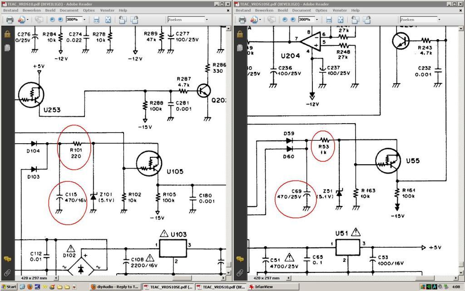Open the Opties menu in the VRDS10 window
Screen dimensions: 465x291
pos(89,10)
